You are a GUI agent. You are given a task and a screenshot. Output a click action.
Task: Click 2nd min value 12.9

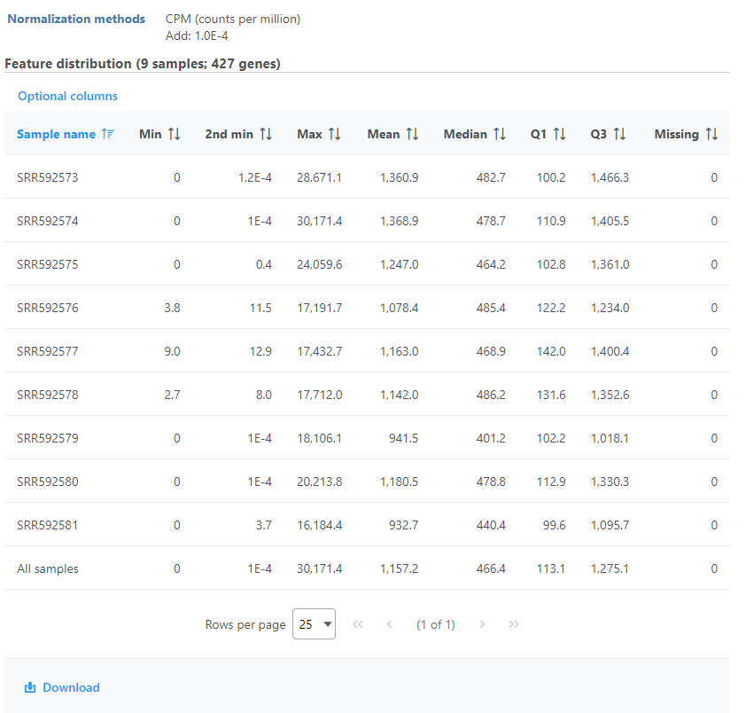coord(260,351)
